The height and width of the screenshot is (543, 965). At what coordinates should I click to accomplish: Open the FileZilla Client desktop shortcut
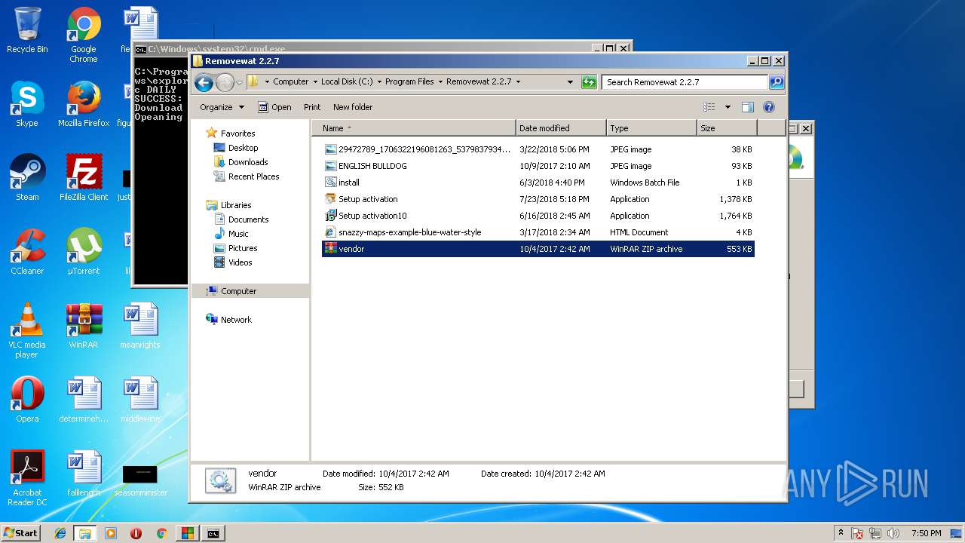[84, 179]
